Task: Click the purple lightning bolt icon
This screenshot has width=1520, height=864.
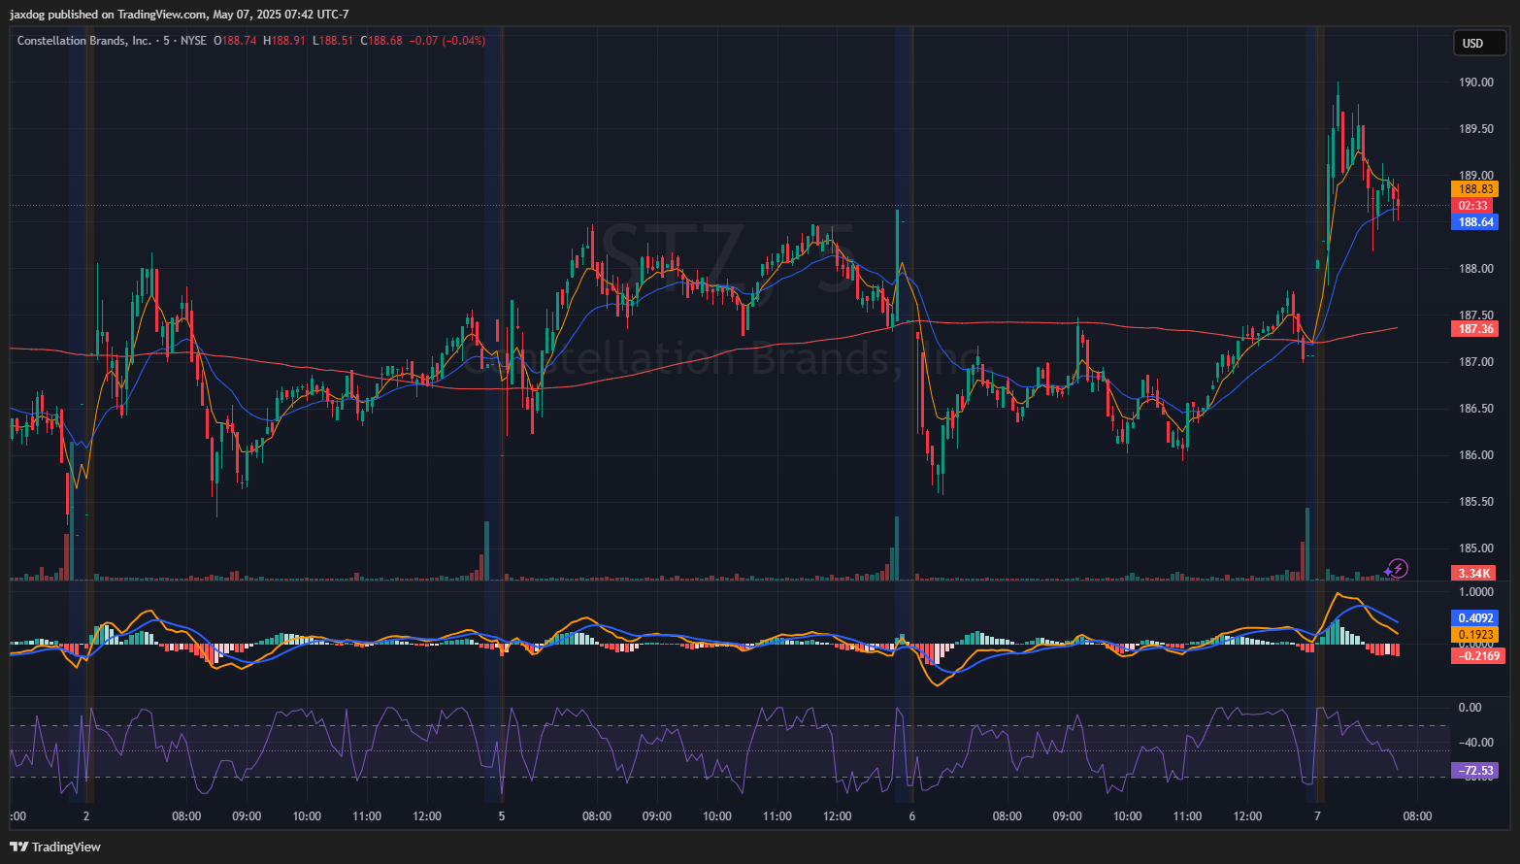Action: click(x=1397, y=569)
